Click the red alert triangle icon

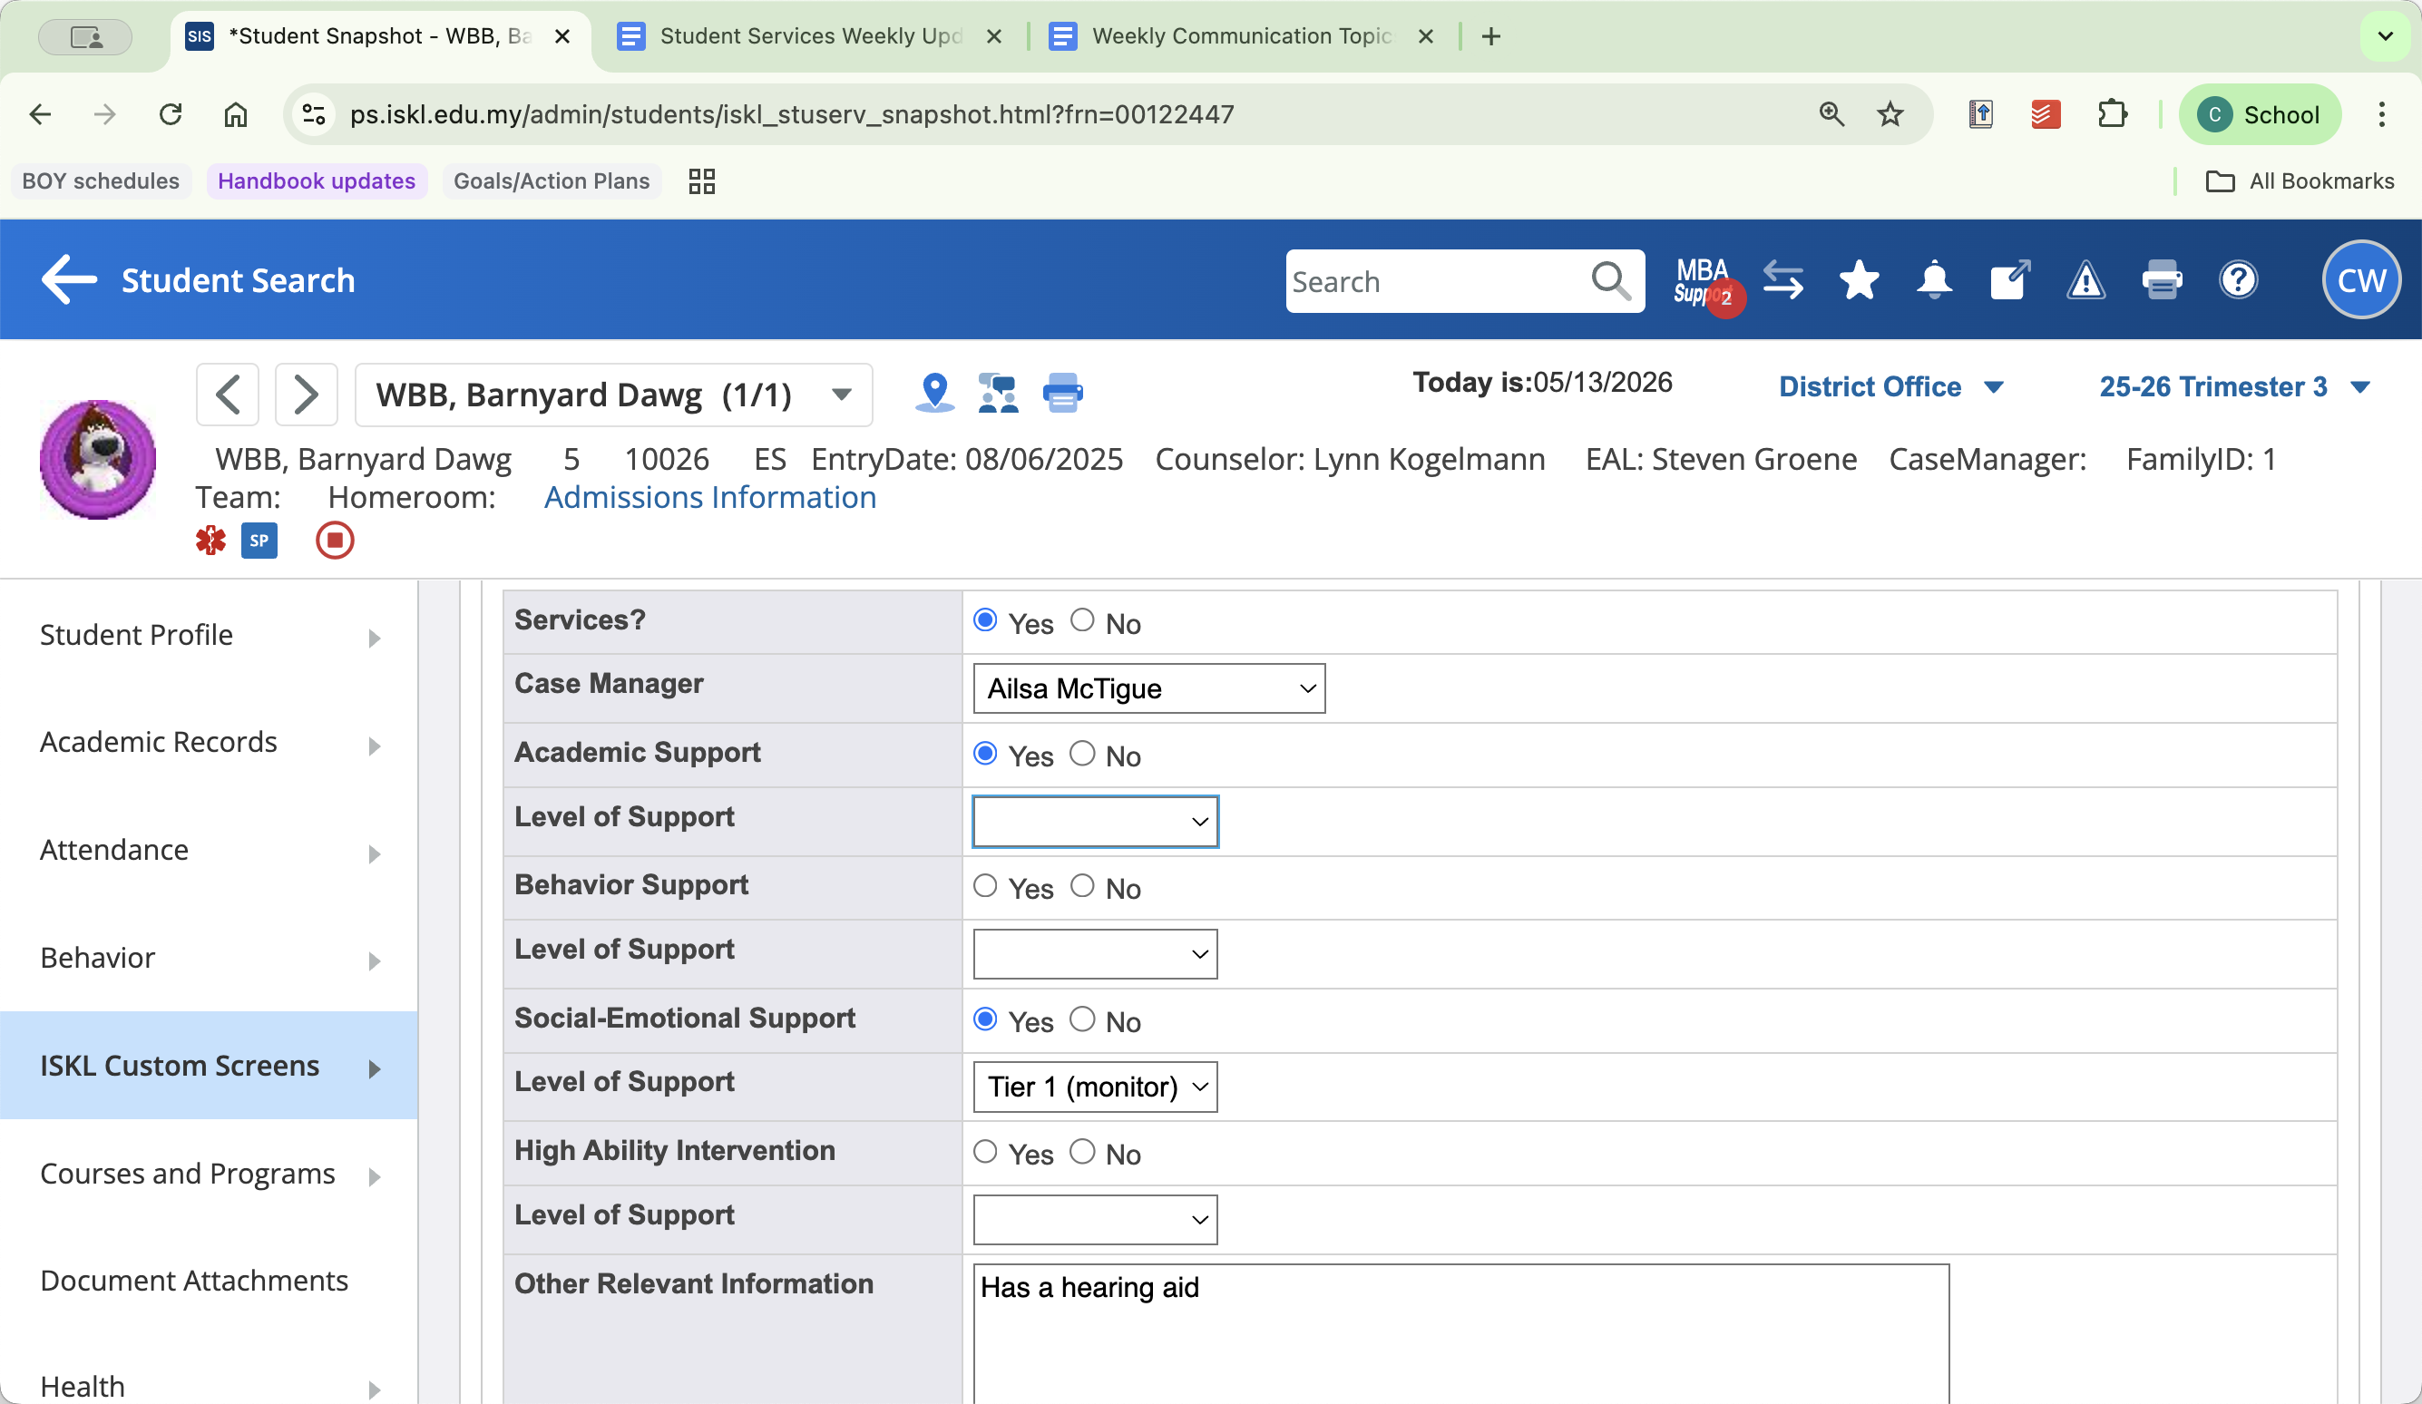[x=2085, y=280]
